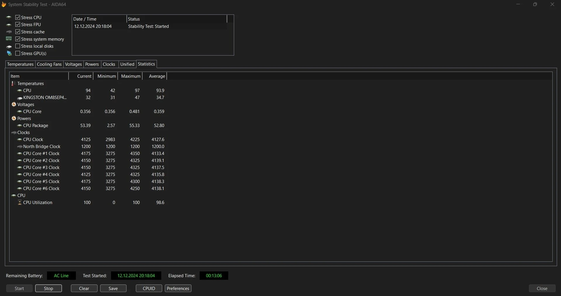Click the memory module icon beside Stress system memory

(9, 39)
